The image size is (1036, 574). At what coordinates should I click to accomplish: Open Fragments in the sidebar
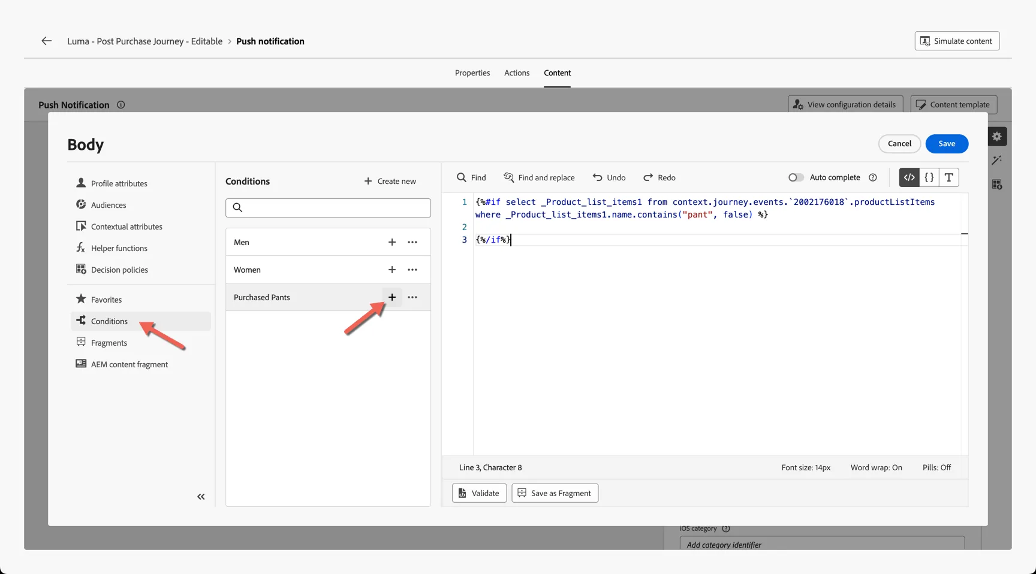(x=140, y=343)
